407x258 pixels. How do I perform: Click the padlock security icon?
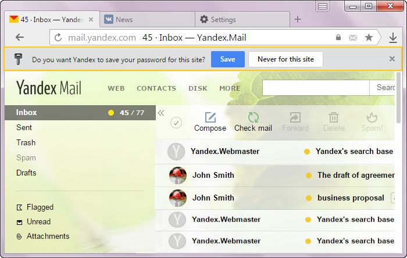[x=338, y=37]
